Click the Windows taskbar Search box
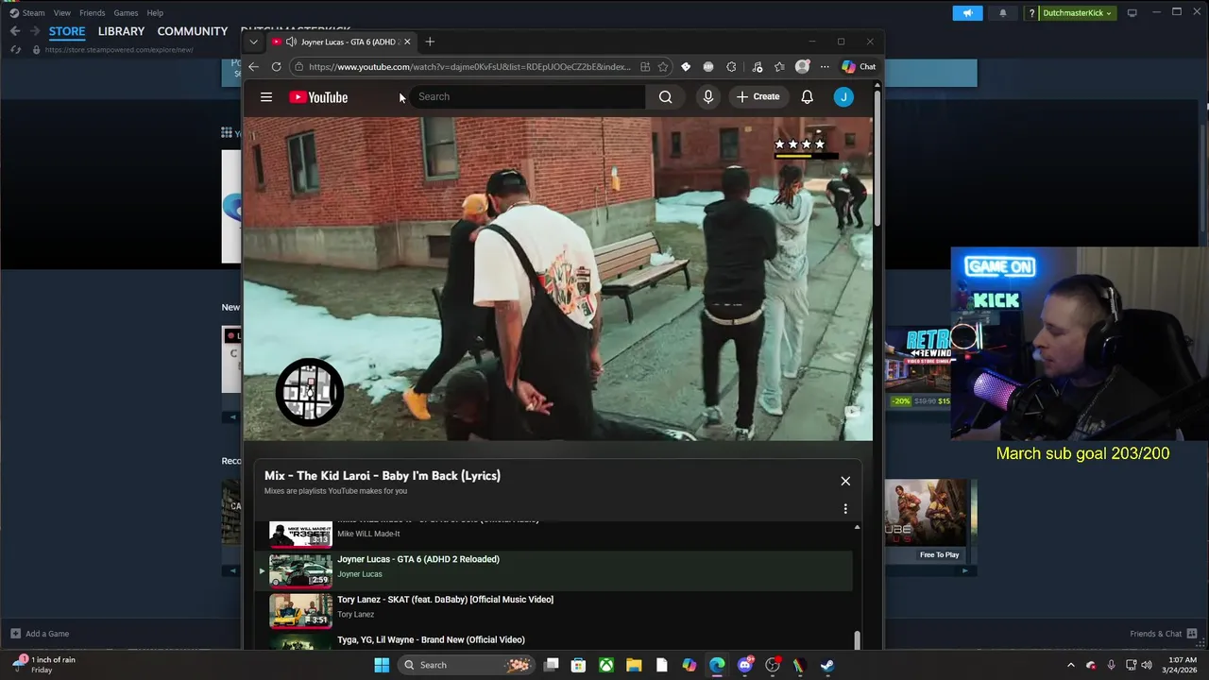Image resolution: width=1209 pixels, height=680 pixels. 465,665
